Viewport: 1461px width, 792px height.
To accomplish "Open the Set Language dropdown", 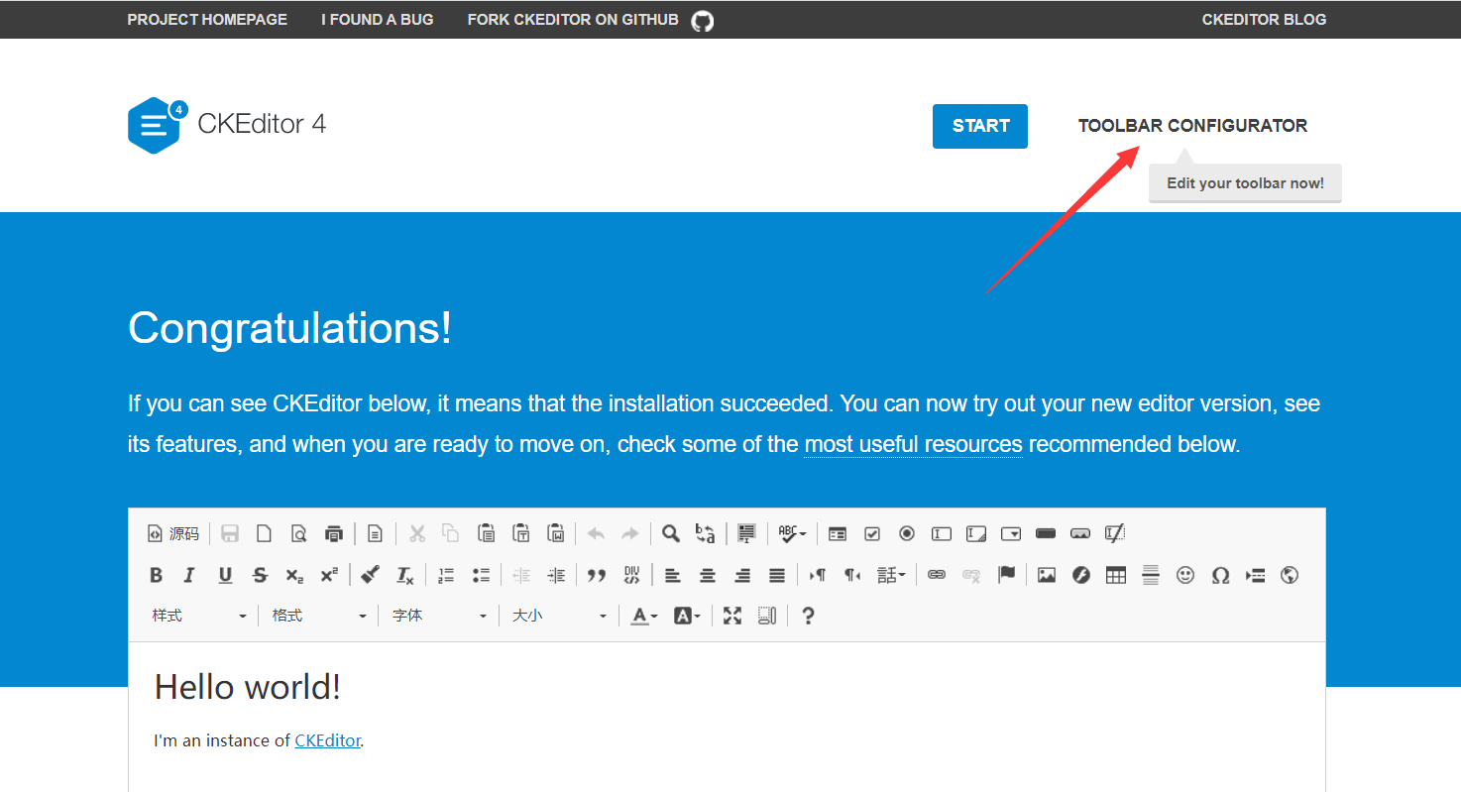I will (891, 575).
